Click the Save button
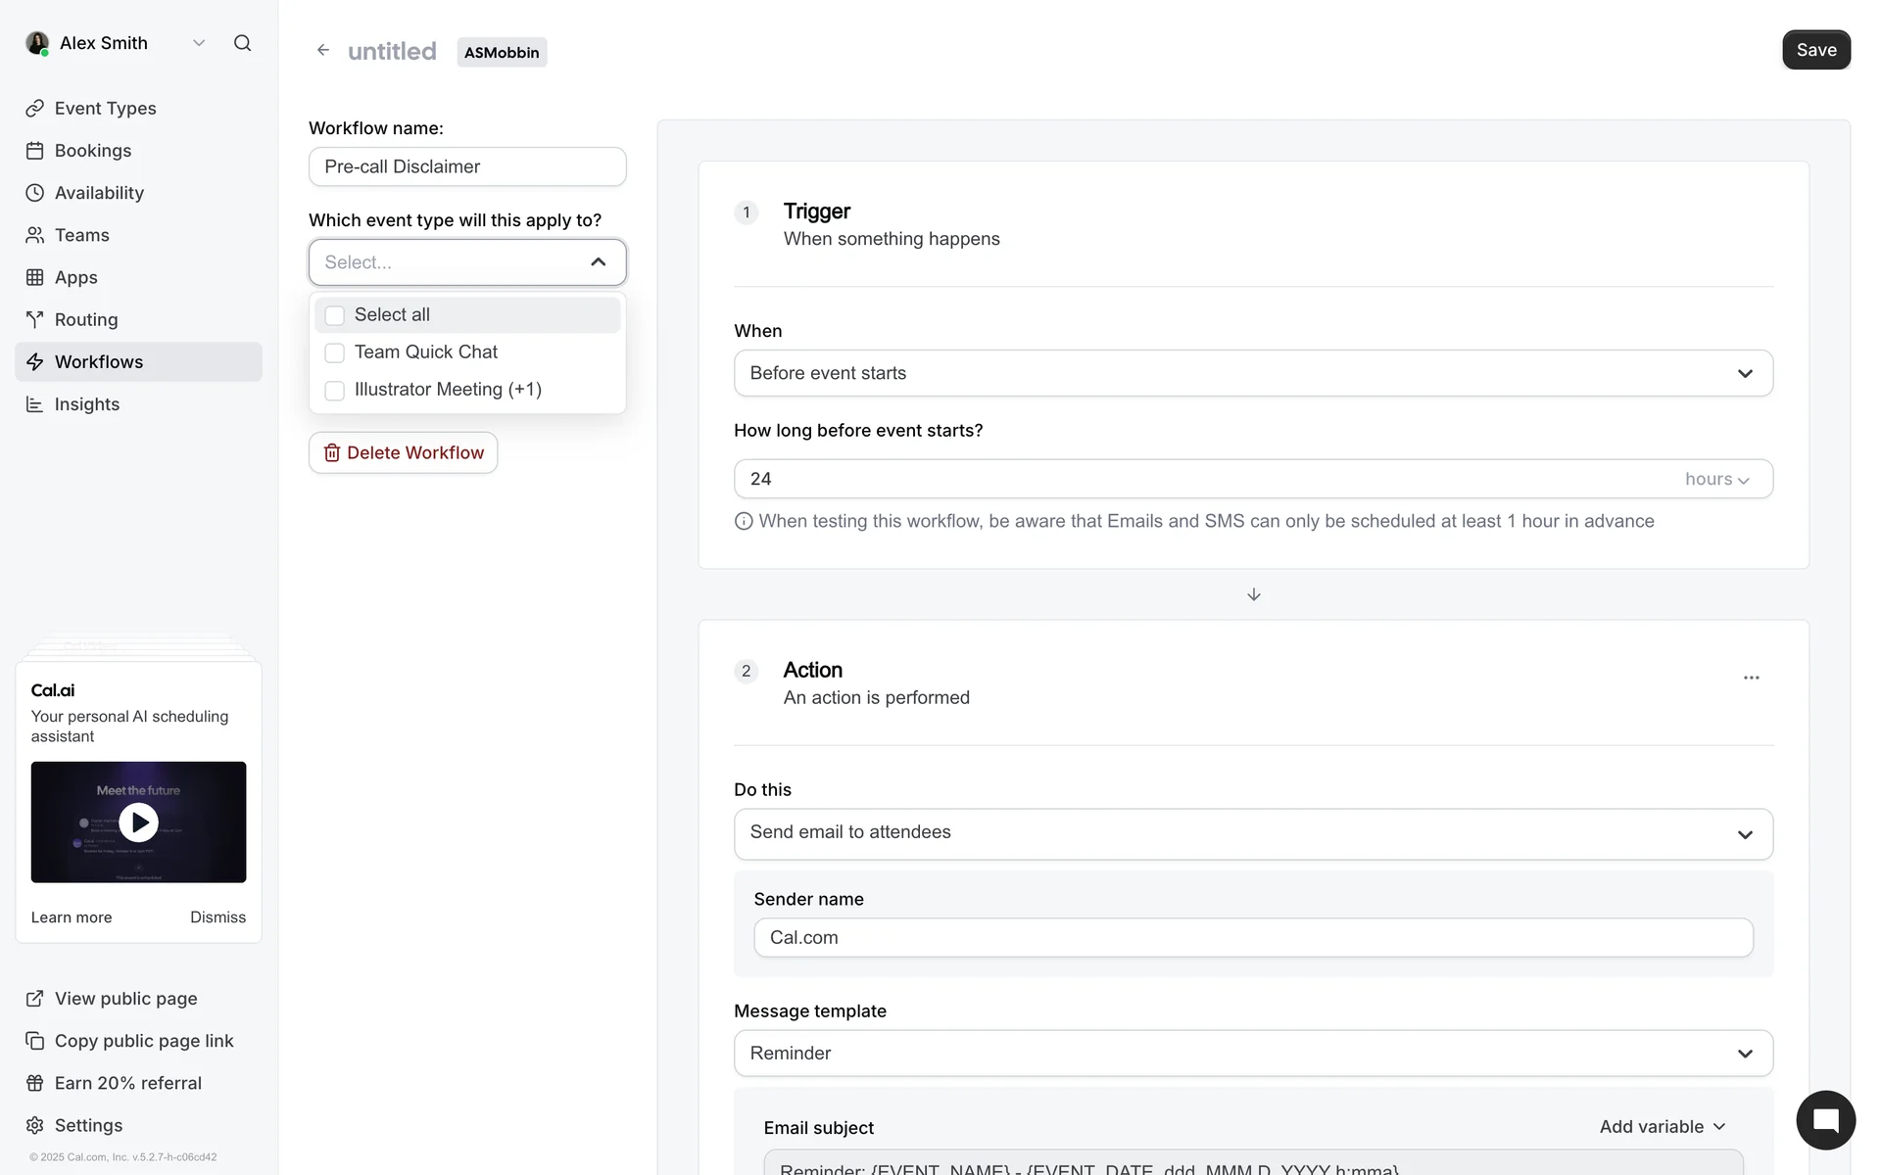This screenshot has height=1175, width=1881. pos(1815,50)
